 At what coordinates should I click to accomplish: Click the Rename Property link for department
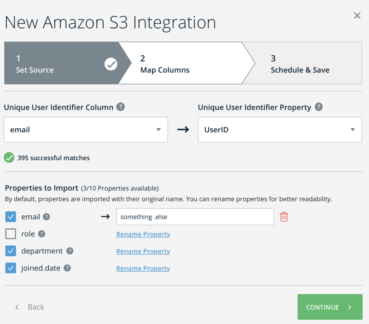click(143, 251)
